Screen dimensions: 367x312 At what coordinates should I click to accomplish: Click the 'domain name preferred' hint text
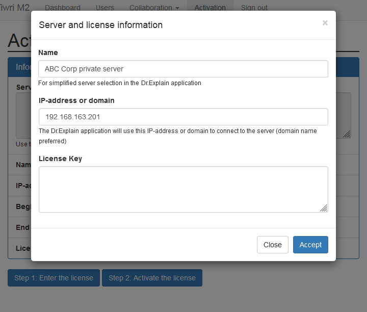178,136
